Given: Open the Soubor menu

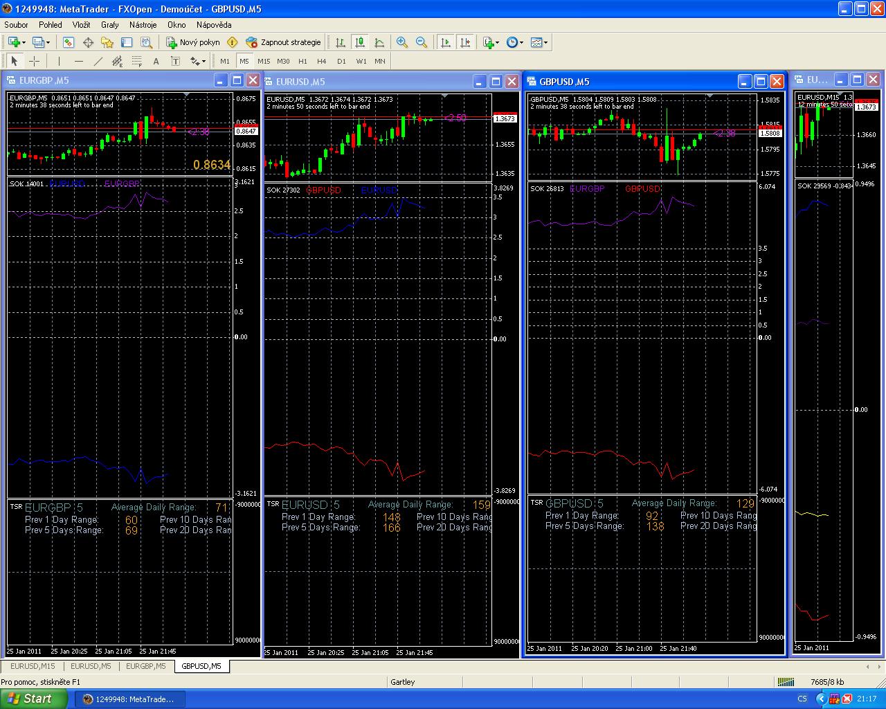Looking at the screenshot, I should 17,25.
